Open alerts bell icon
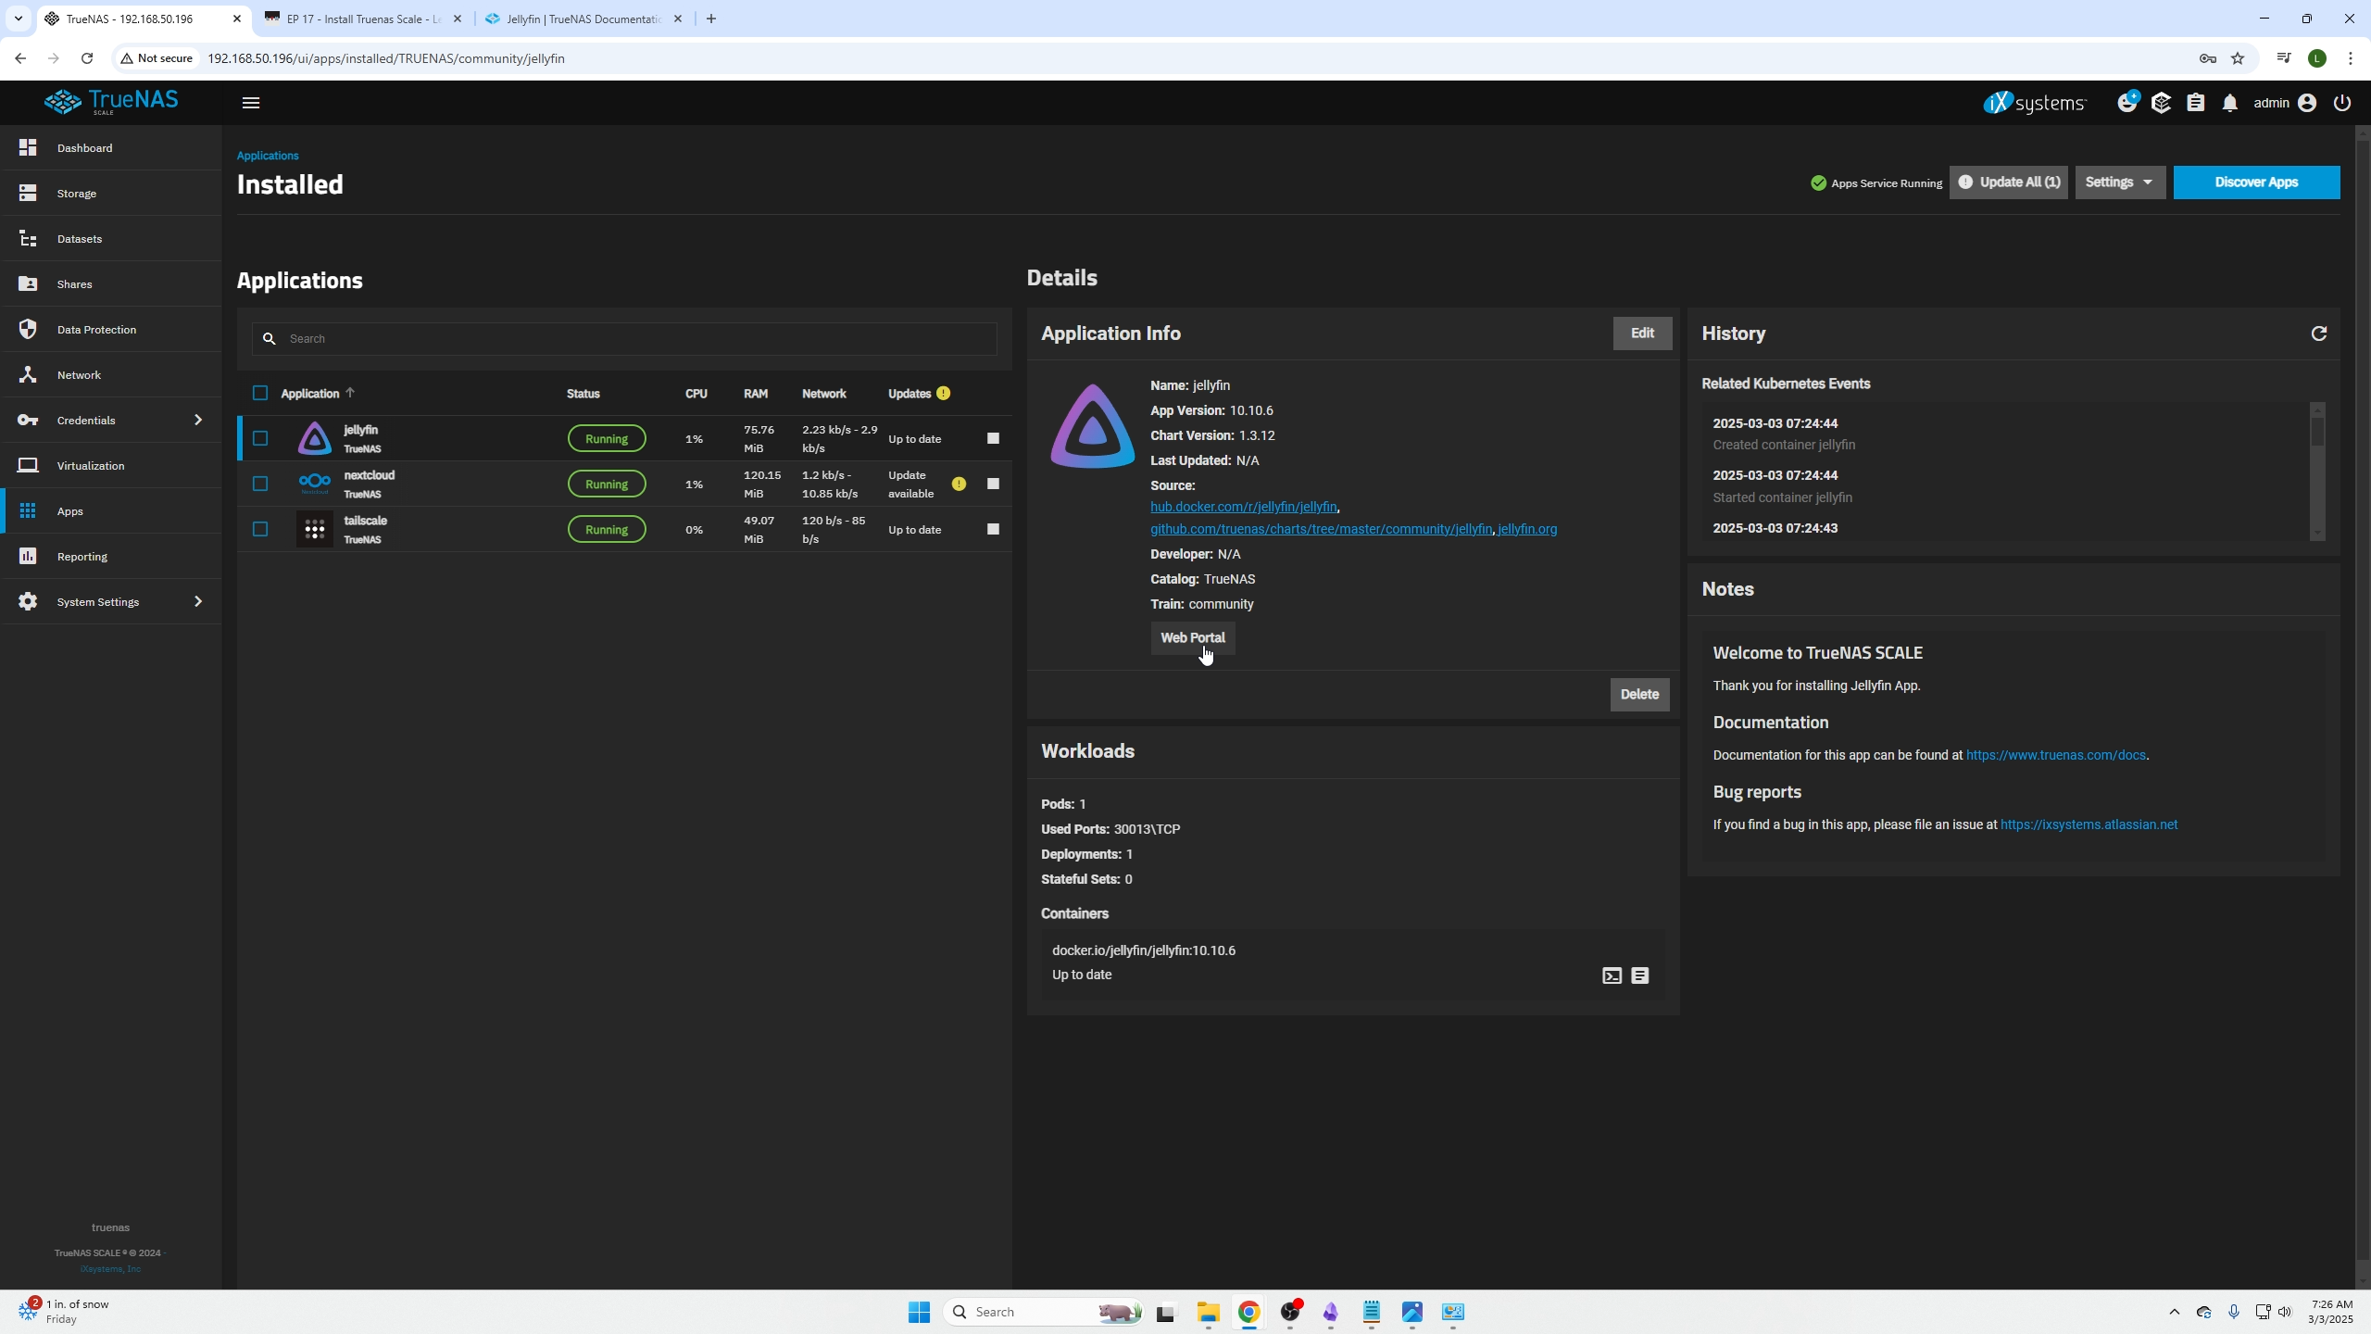Image resolution: width=2371 pixels, height=1334 pixels. [x=2230, y=103]
